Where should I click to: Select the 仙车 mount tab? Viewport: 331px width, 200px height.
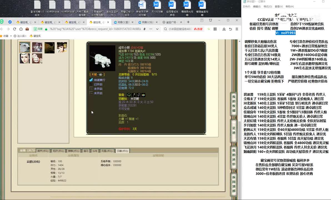pyautogui.click(x=95, y=151)
